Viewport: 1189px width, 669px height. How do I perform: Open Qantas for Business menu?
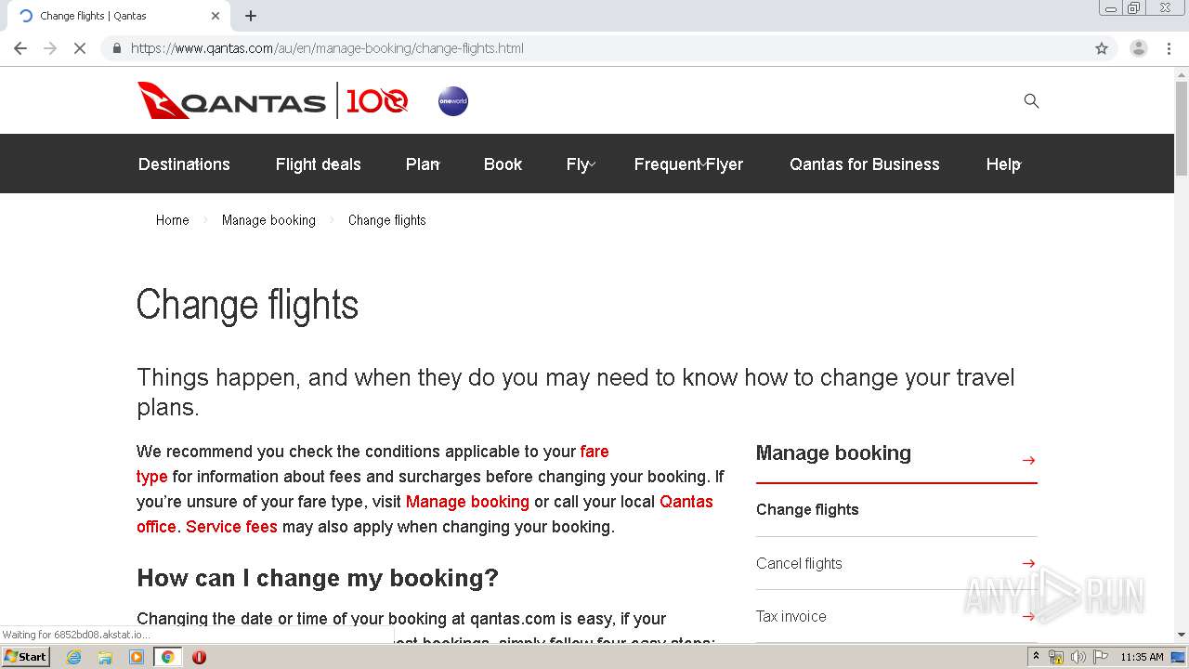click(x=865, y=164)
